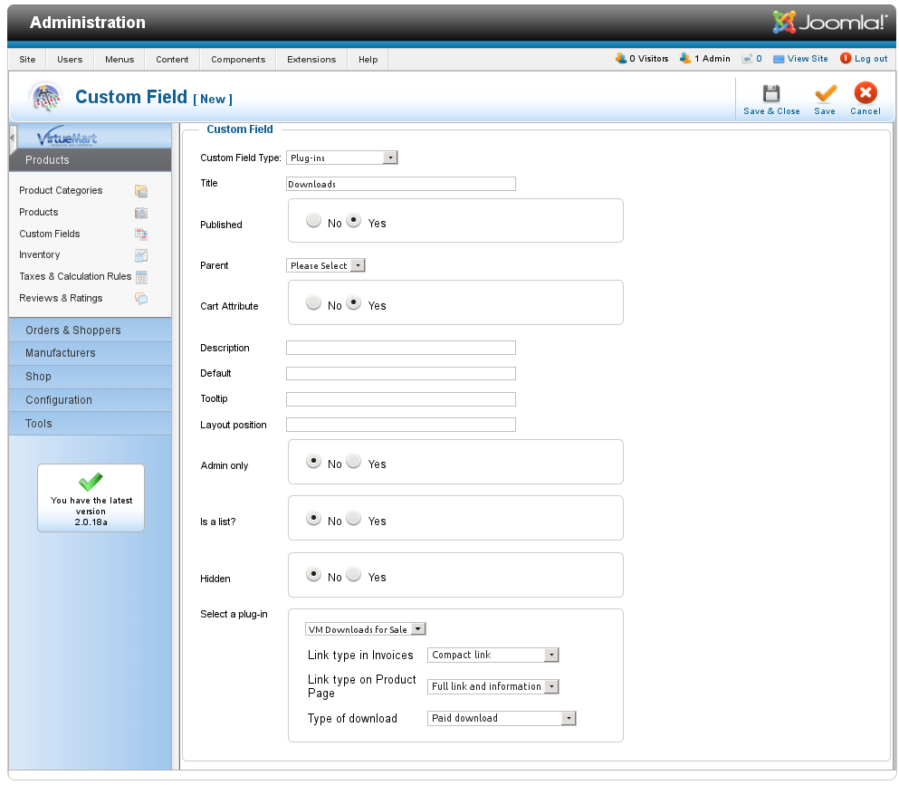
Task: Click the Reviews & Ratings speech bubble icon
Action: 141,299
